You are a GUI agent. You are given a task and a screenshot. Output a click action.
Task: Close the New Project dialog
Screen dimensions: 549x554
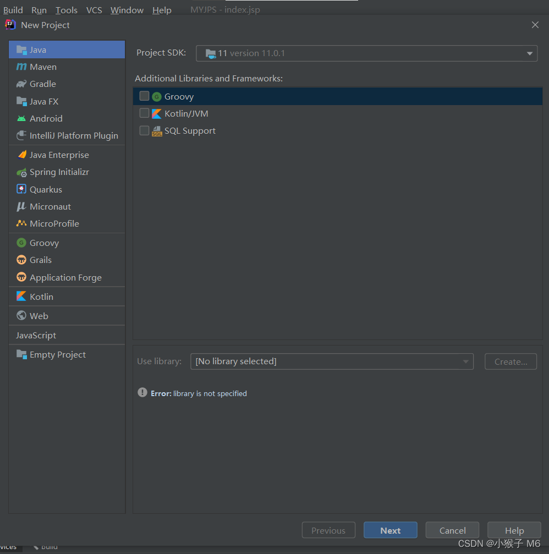[535, 25]
